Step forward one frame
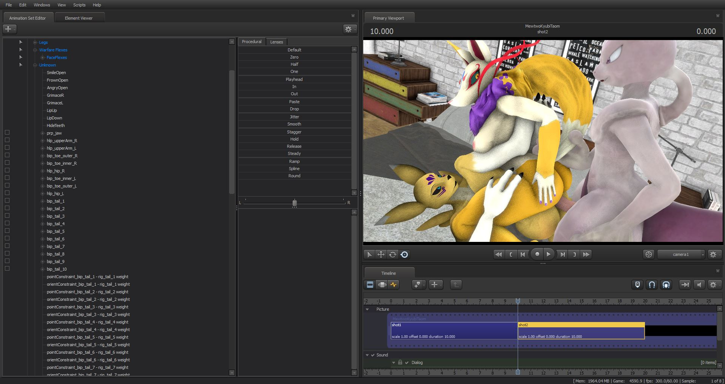 point(563,254)
